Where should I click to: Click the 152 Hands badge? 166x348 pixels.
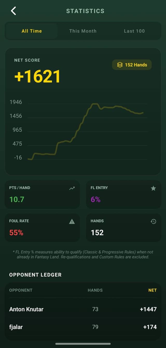[x=132, y=65]
